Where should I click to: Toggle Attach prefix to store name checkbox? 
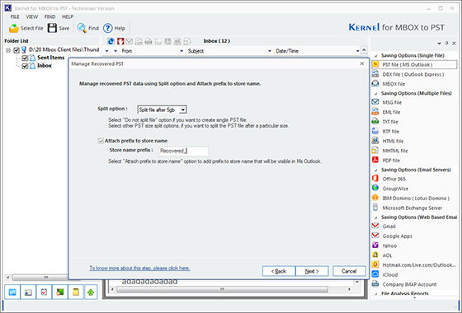[101, 141]
